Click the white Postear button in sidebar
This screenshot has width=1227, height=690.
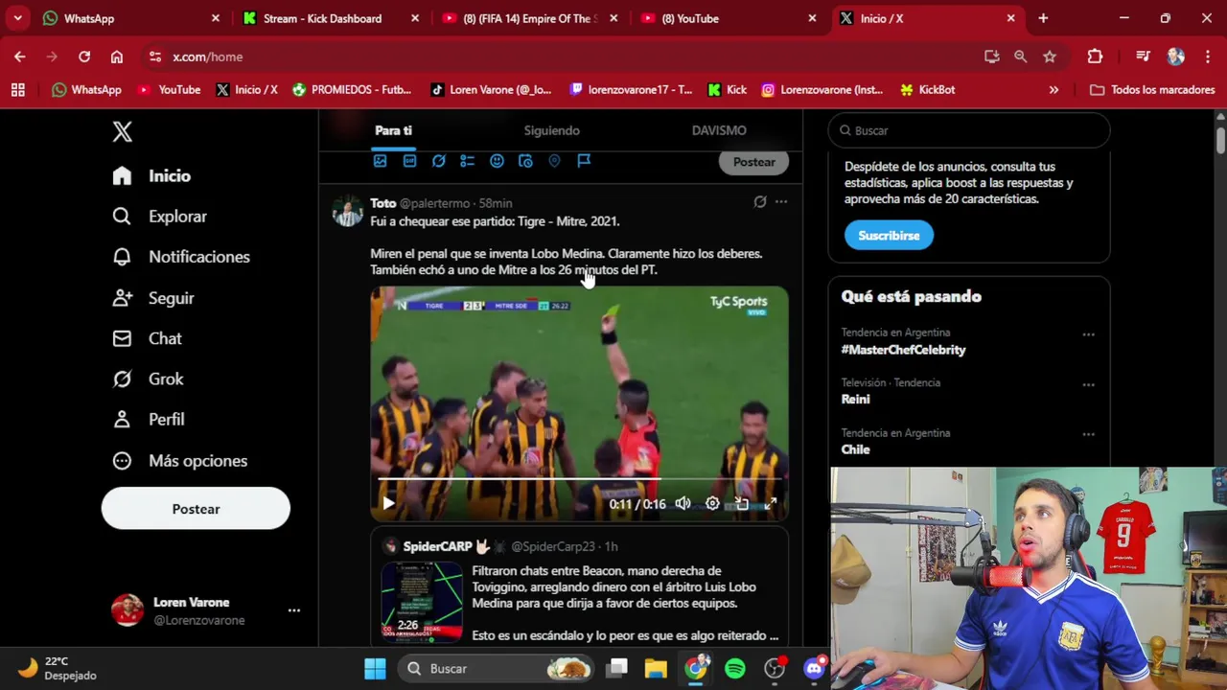pos(196,509)
